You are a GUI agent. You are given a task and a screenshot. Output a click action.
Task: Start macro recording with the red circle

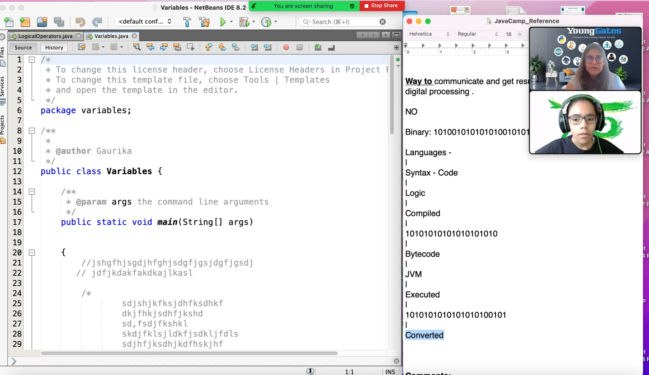point(286,47)
